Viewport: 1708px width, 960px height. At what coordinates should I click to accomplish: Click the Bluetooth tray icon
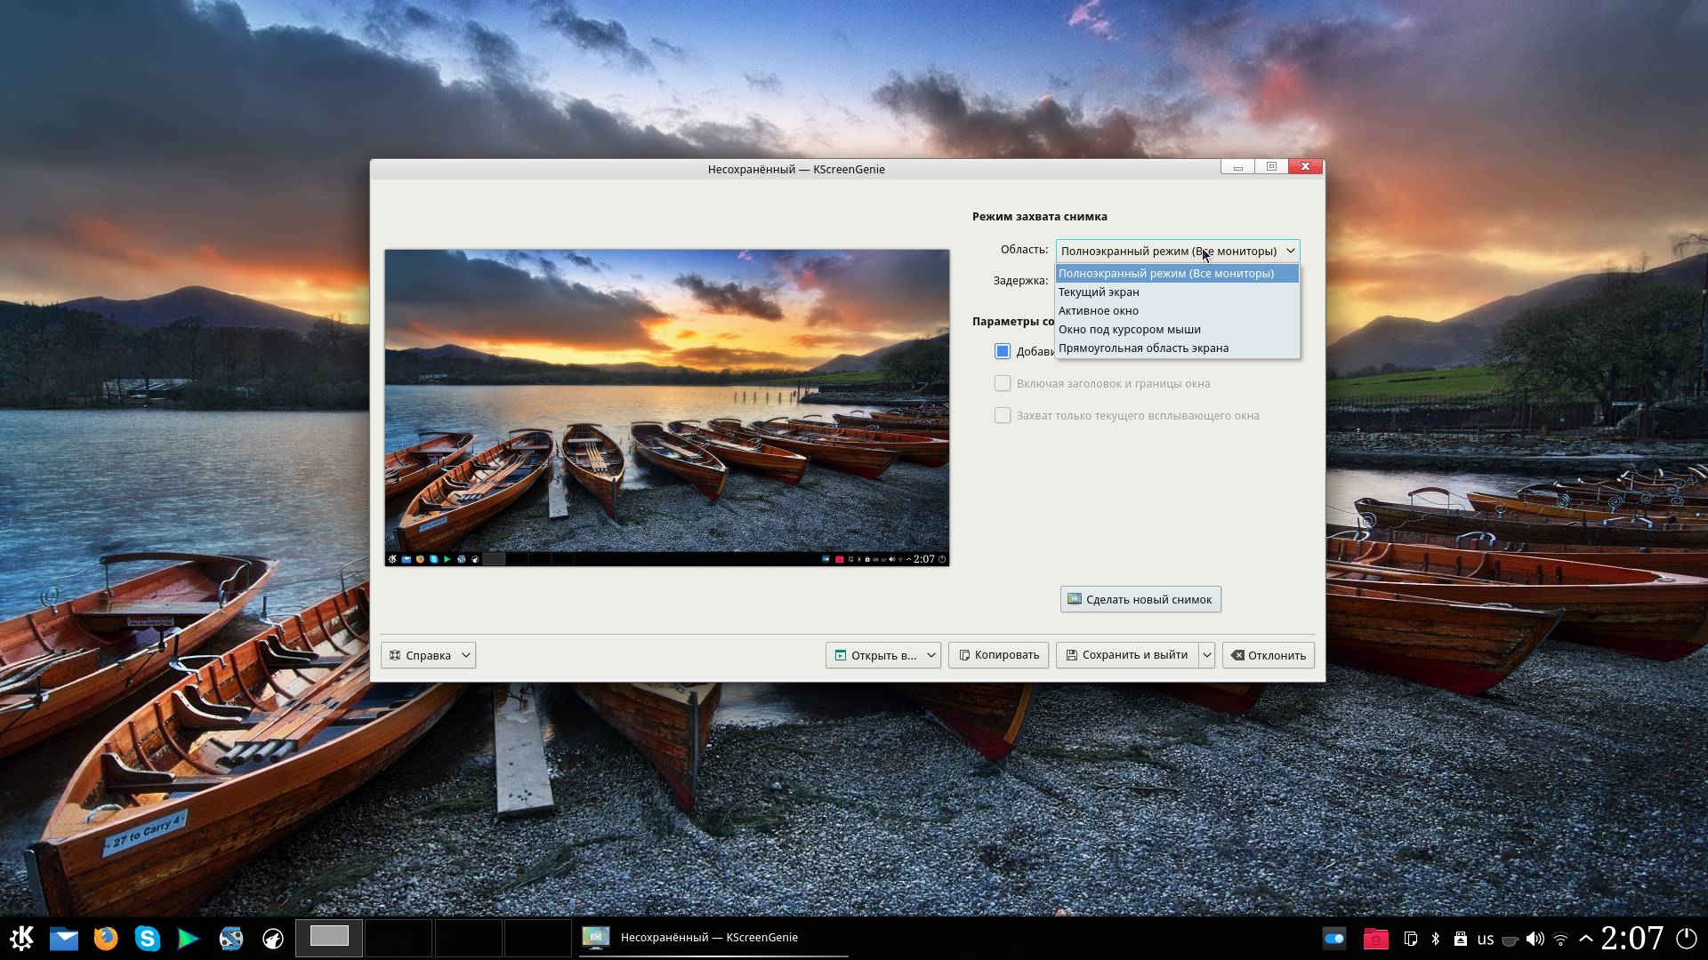tap(1435, 938)
